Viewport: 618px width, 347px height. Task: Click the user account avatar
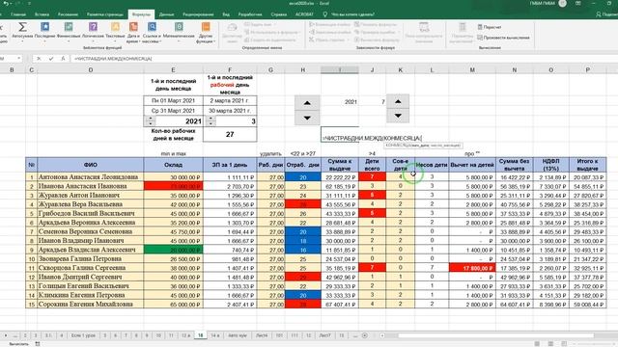pyautogui.click(x=562, y=4)
